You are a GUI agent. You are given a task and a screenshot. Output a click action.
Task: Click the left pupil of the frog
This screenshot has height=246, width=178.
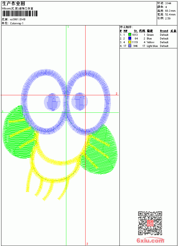[52, 102]
